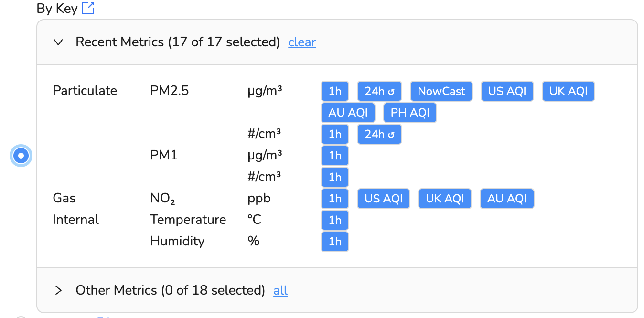The width and height of the screenshot is (644, 318).
Task: Select the 1h metric for PM1 µg/m³
Action: coord(335,155)
